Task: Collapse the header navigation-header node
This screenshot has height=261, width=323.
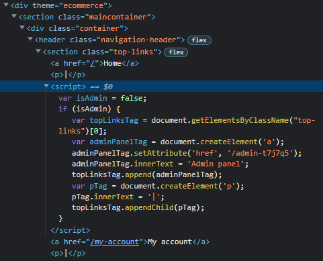Action: point(30,39)
